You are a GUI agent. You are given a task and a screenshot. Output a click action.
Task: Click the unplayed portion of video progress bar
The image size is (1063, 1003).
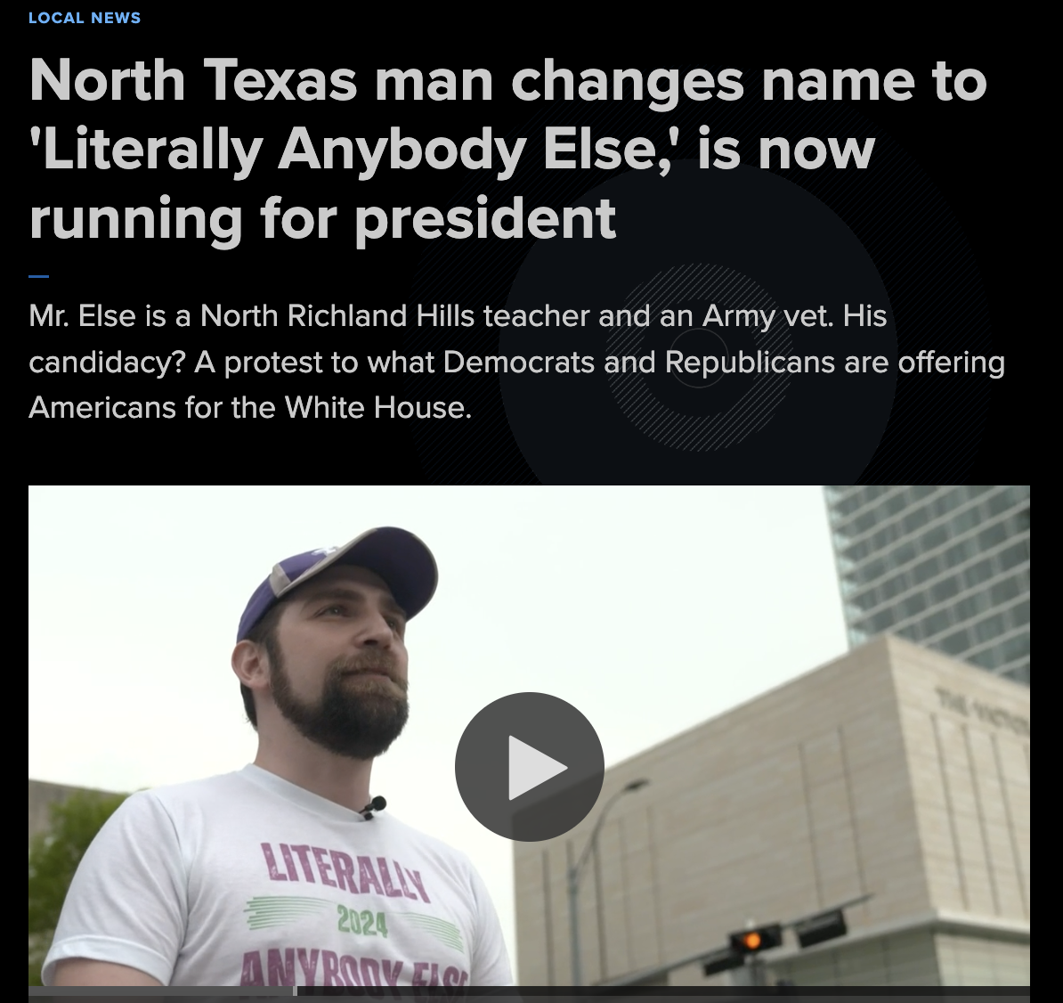point(663,991)
